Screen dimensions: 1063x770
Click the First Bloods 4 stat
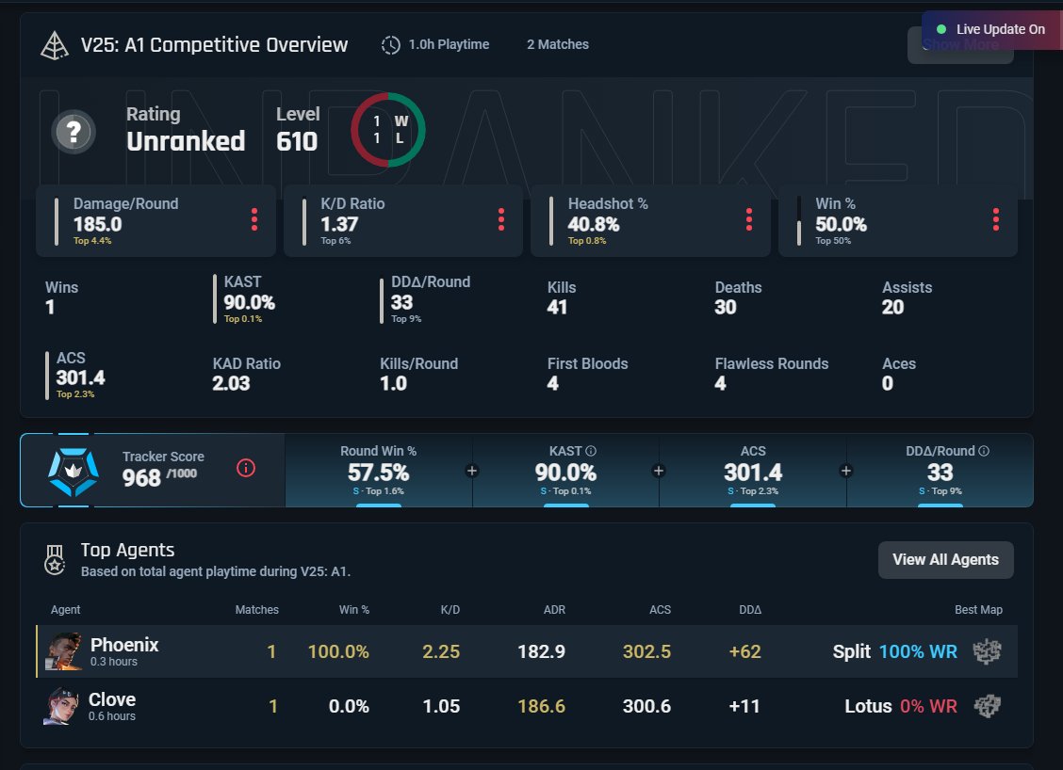[x=588, y=374]
